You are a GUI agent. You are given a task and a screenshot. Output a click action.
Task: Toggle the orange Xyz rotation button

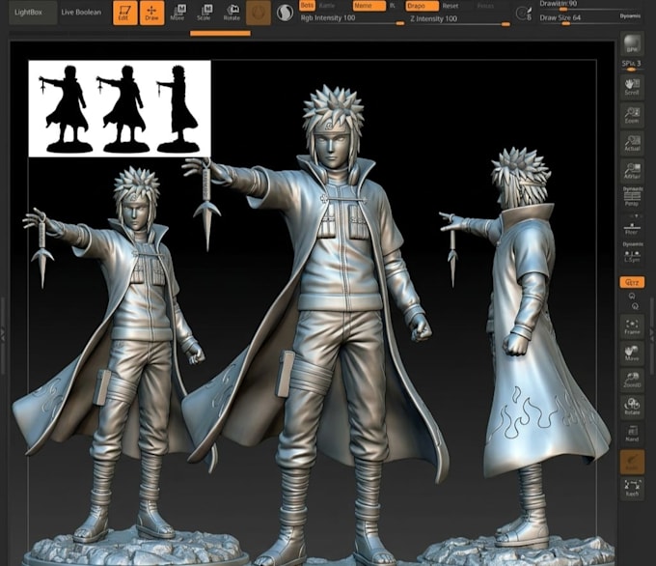[632, 283]
